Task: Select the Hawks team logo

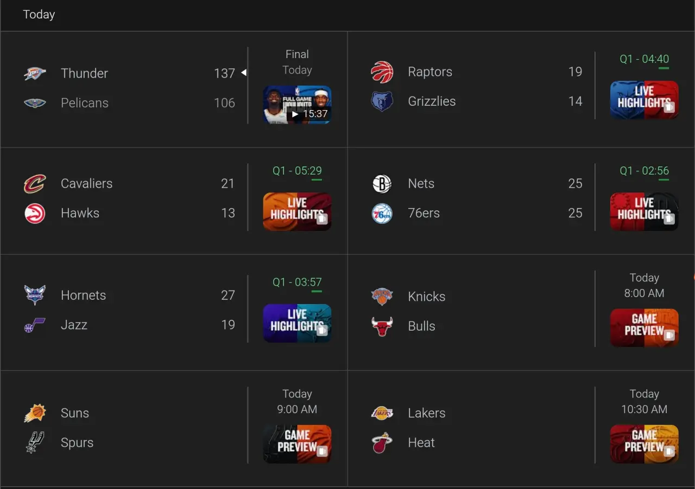Action: coord(35,213)
